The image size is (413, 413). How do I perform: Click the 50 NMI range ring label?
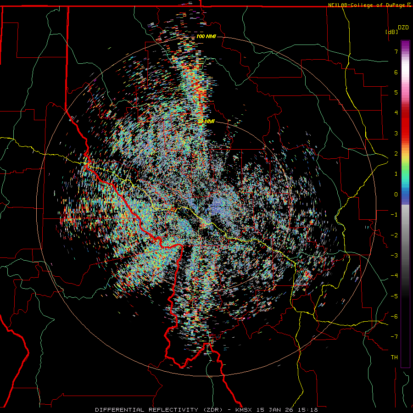tap(206, 122)
